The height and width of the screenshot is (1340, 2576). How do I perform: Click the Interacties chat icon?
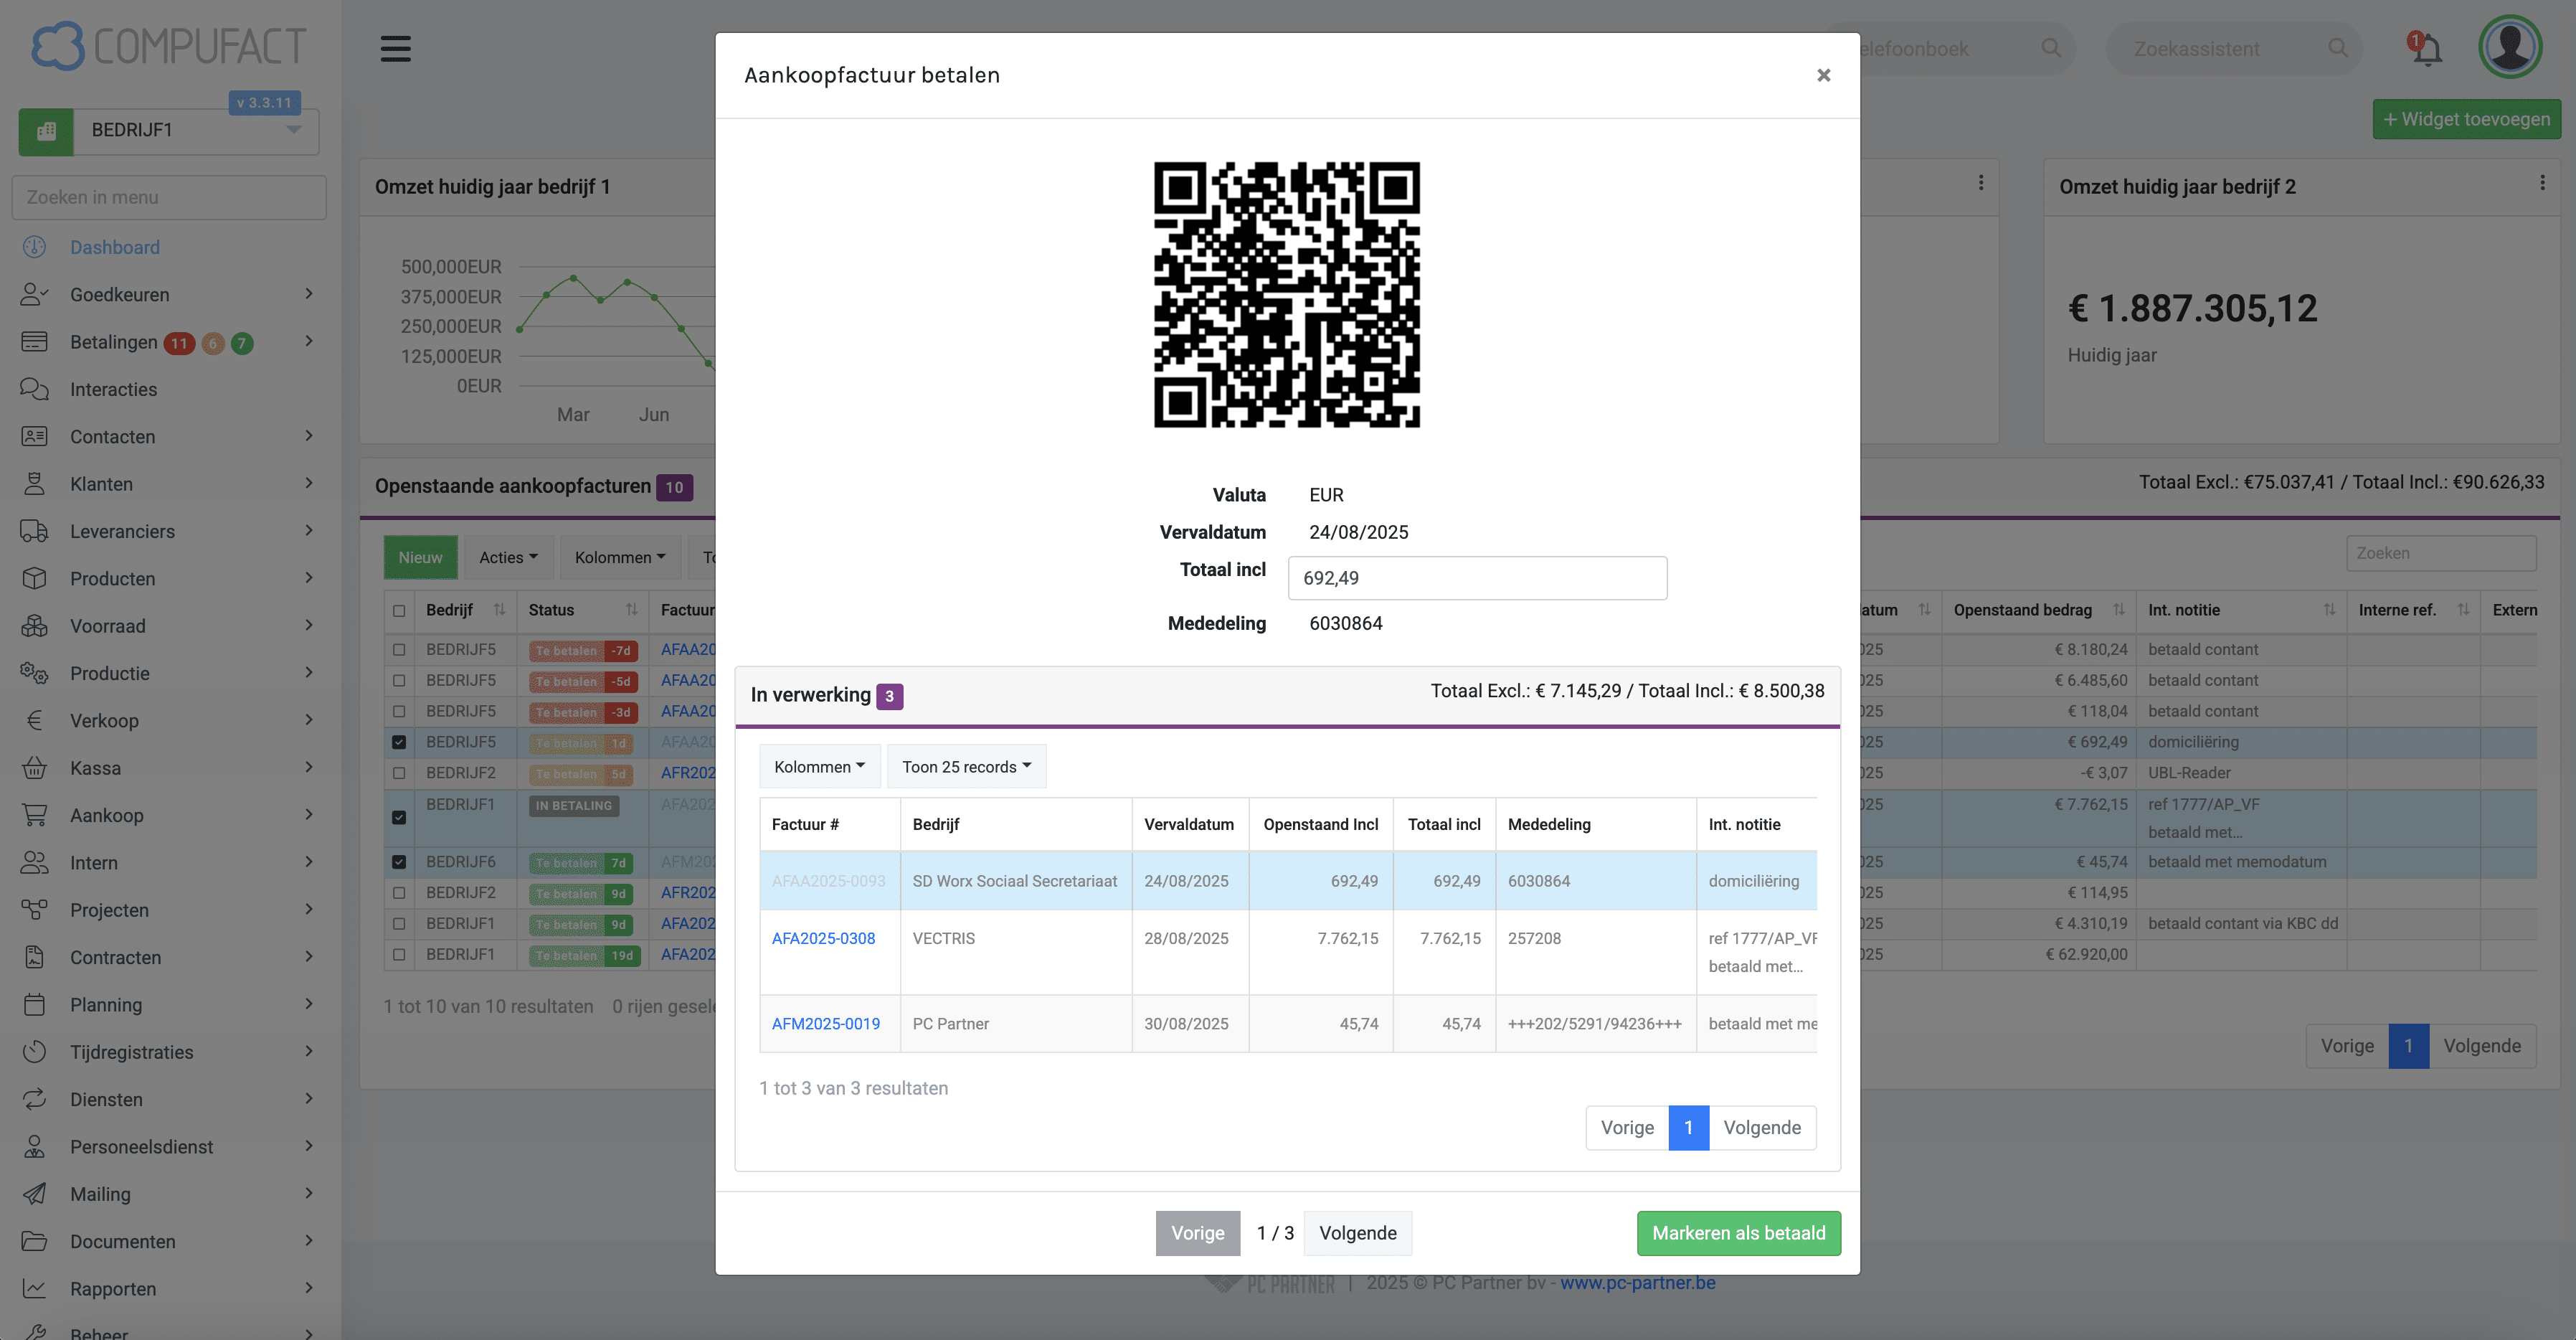[x=34, y=389]
